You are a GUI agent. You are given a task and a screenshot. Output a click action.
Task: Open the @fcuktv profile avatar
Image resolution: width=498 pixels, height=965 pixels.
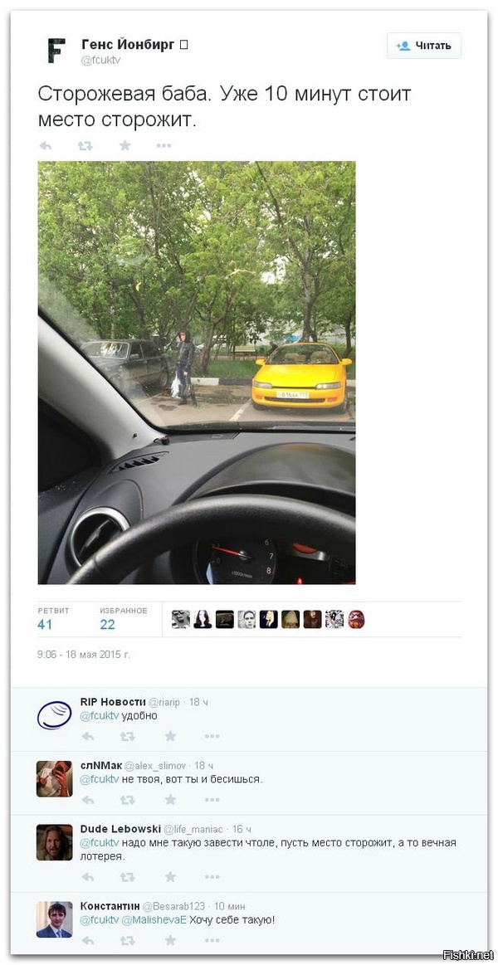tap(56, 51)
